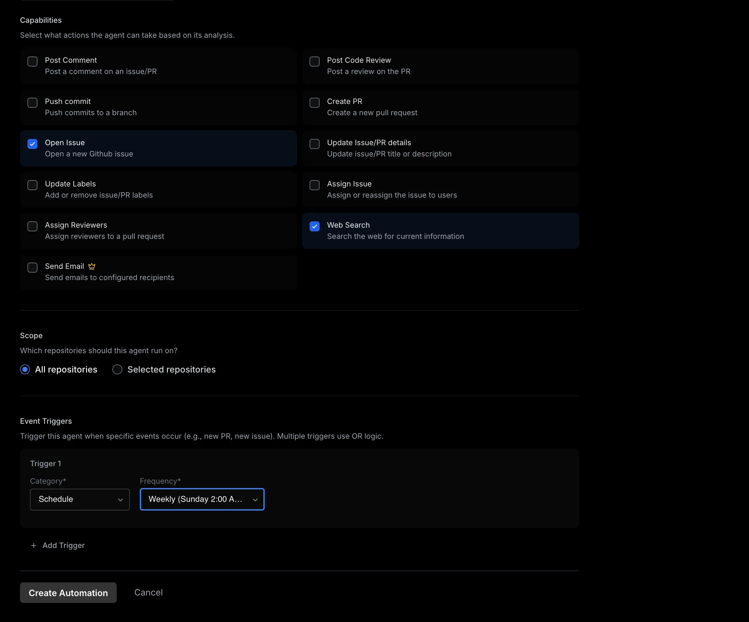Image resolution: width=749 pixels, height=622 pixels.
Task: Click 'Update issue/PR title or description' text
Action: click(x=389, y=154)
